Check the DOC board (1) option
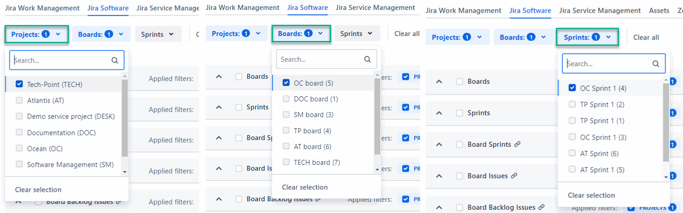 [286, 99]
